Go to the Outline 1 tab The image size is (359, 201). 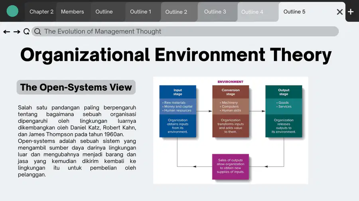click(140, 12)
